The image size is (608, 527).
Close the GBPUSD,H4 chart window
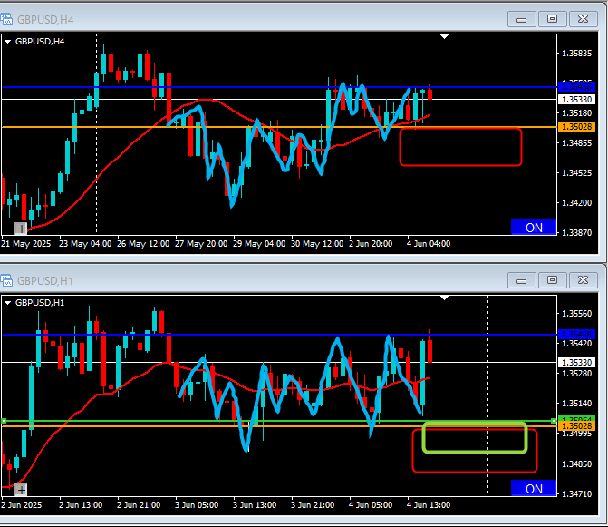[583, 19]
